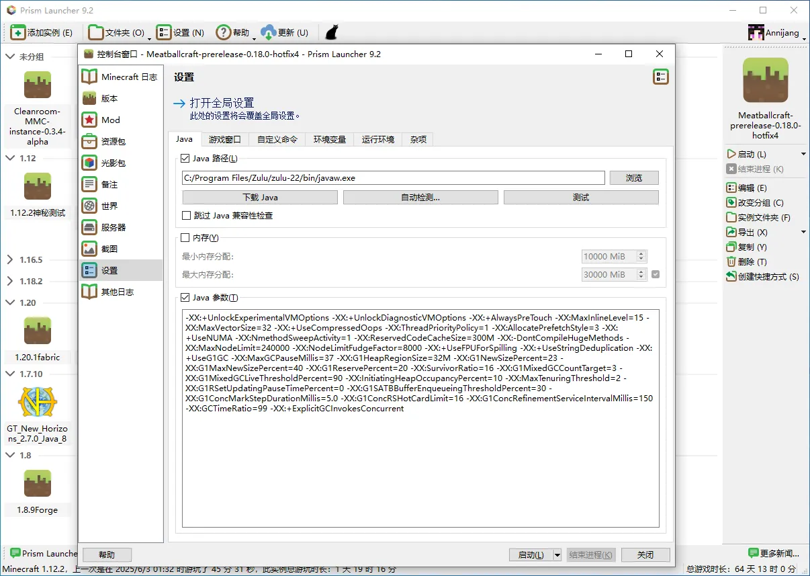Select 1.20.1fabric instance
The image size is (810, 576).
[x=38, y=339]
